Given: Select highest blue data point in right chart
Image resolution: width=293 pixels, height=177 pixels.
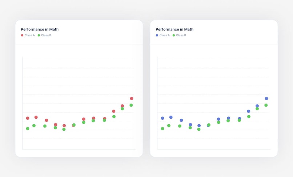Looking at the screenshot, I should tap(266, 98).
